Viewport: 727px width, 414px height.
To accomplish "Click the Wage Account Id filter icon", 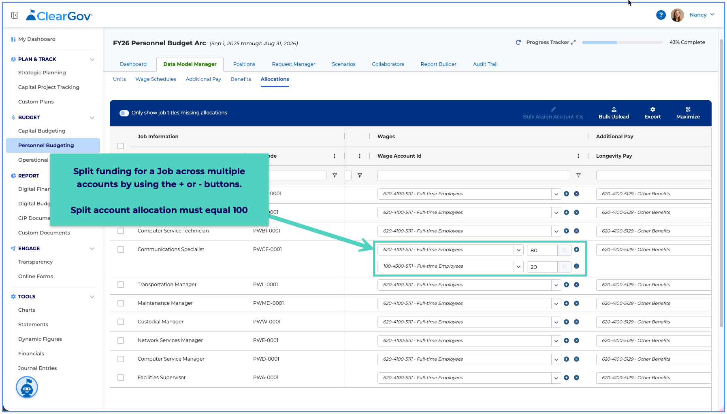I will coord(578,175).
